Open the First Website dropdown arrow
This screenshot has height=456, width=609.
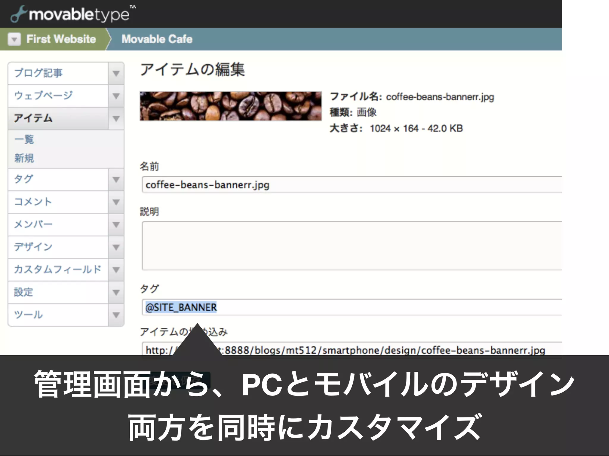(x=14, y=39)
